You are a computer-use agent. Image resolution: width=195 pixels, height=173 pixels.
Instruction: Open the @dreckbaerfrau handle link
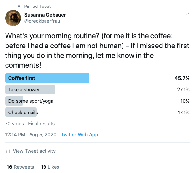42,21
